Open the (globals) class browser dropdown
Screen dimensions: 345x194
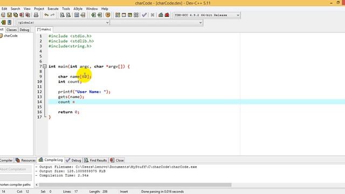coord(63,23)
